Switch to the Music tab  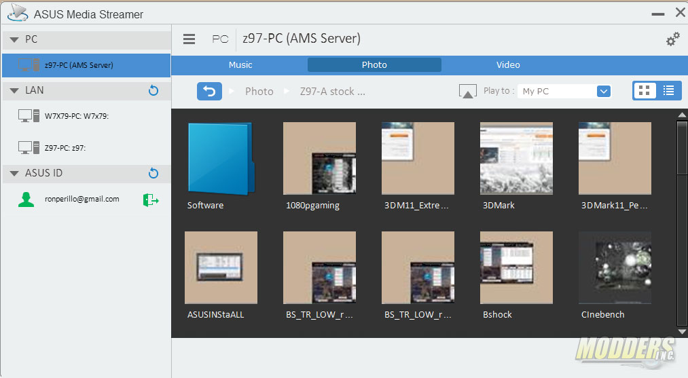click(x=240, y=65)
